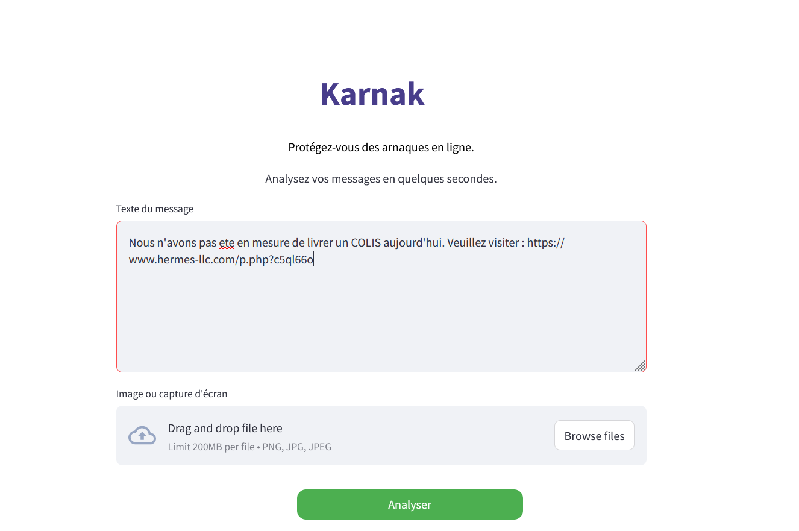Click the "Analysez vos messages" subtitle
The image size is (799, 531).
pyautogui.click(x=381, y=178)
